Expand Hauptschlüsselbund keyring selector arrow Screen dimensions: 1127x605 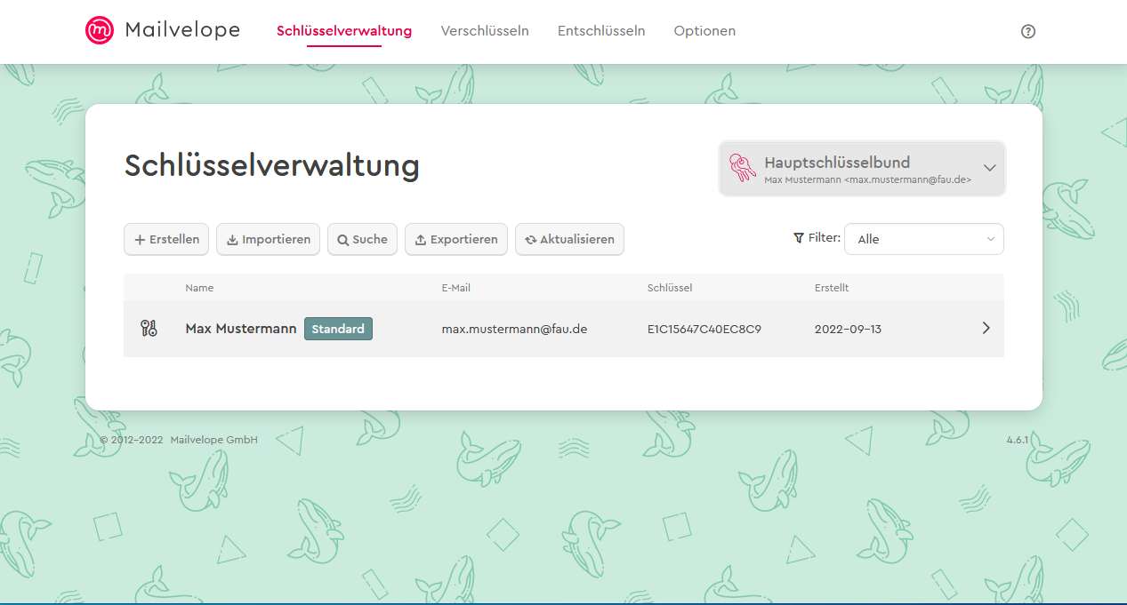pos(989,168)
